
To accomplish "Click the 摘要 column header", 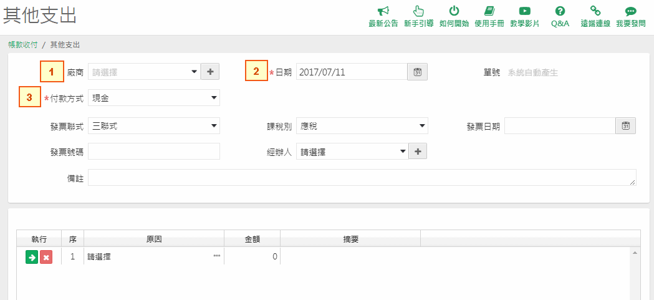I will (x=350, y=239).
